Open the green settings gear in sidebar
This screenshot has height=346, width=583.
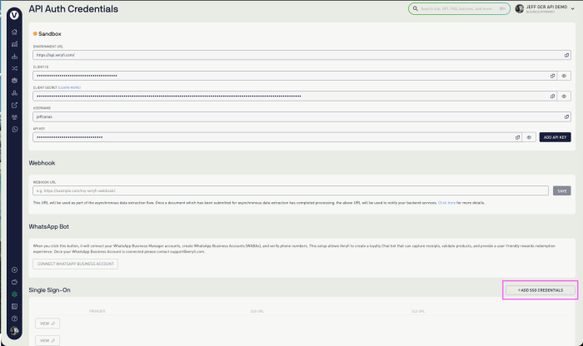[x=15, y=294]
